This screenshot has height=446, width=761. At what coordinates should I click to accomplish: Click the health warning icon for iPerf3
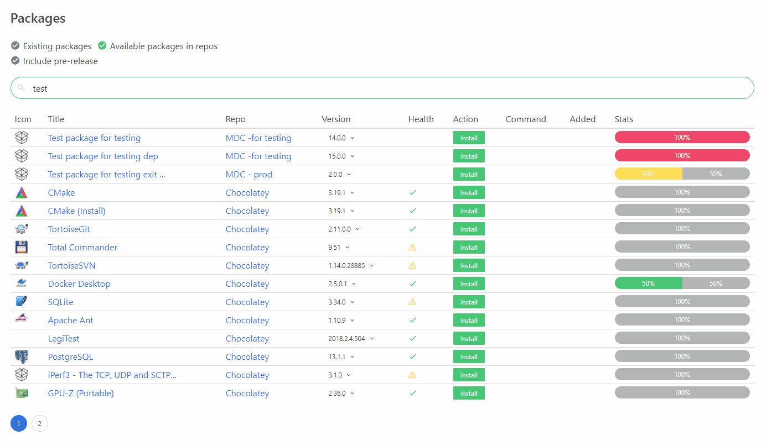pyautogui.click(x=412, y=375)
